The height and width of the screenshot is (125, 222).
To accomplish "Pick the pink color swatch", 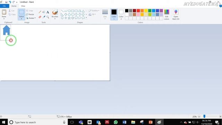I will [138, 15].
